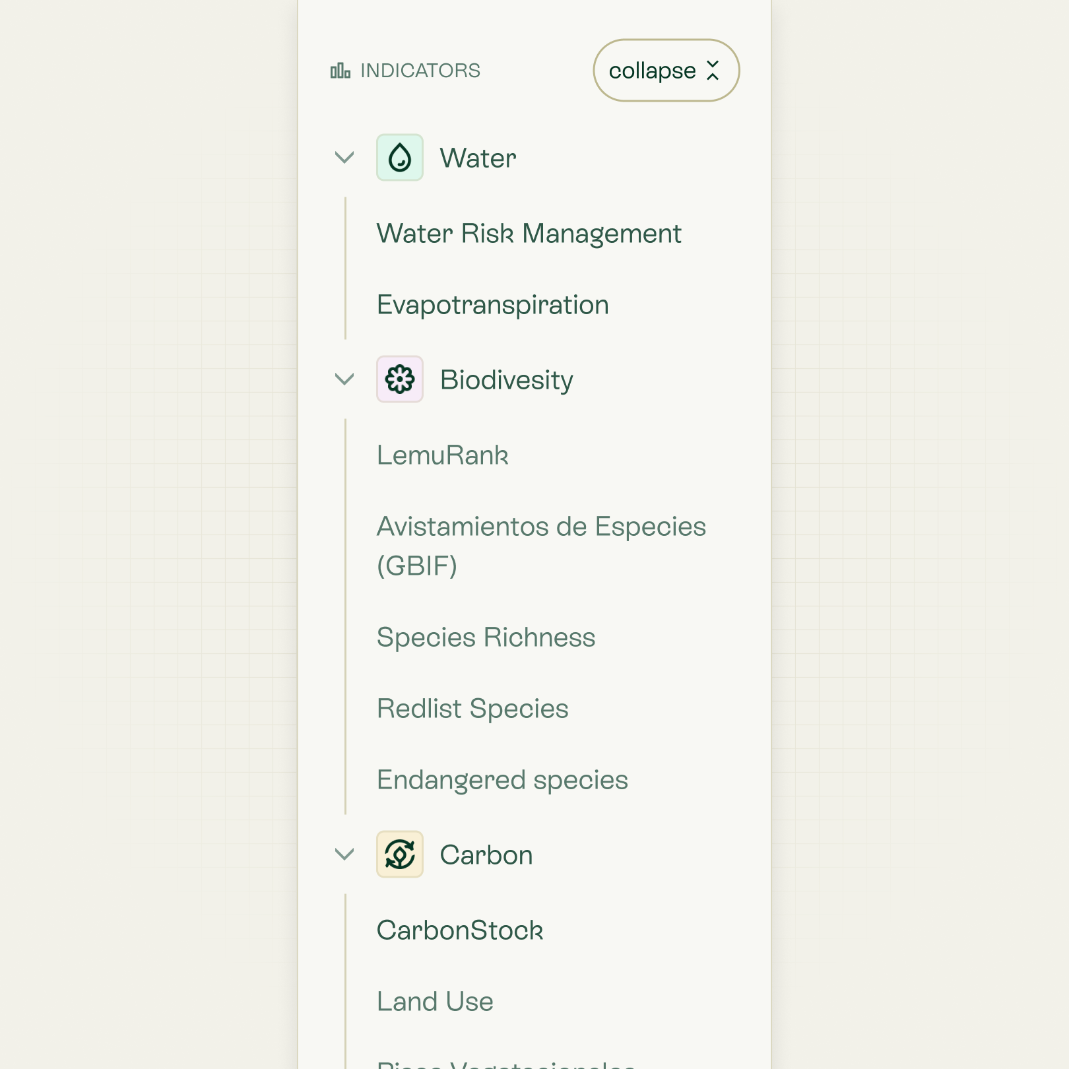Screen dimensions: 1069x1069
Task: Click the INDICATORS heading text
Action: [x=420, y=71]
